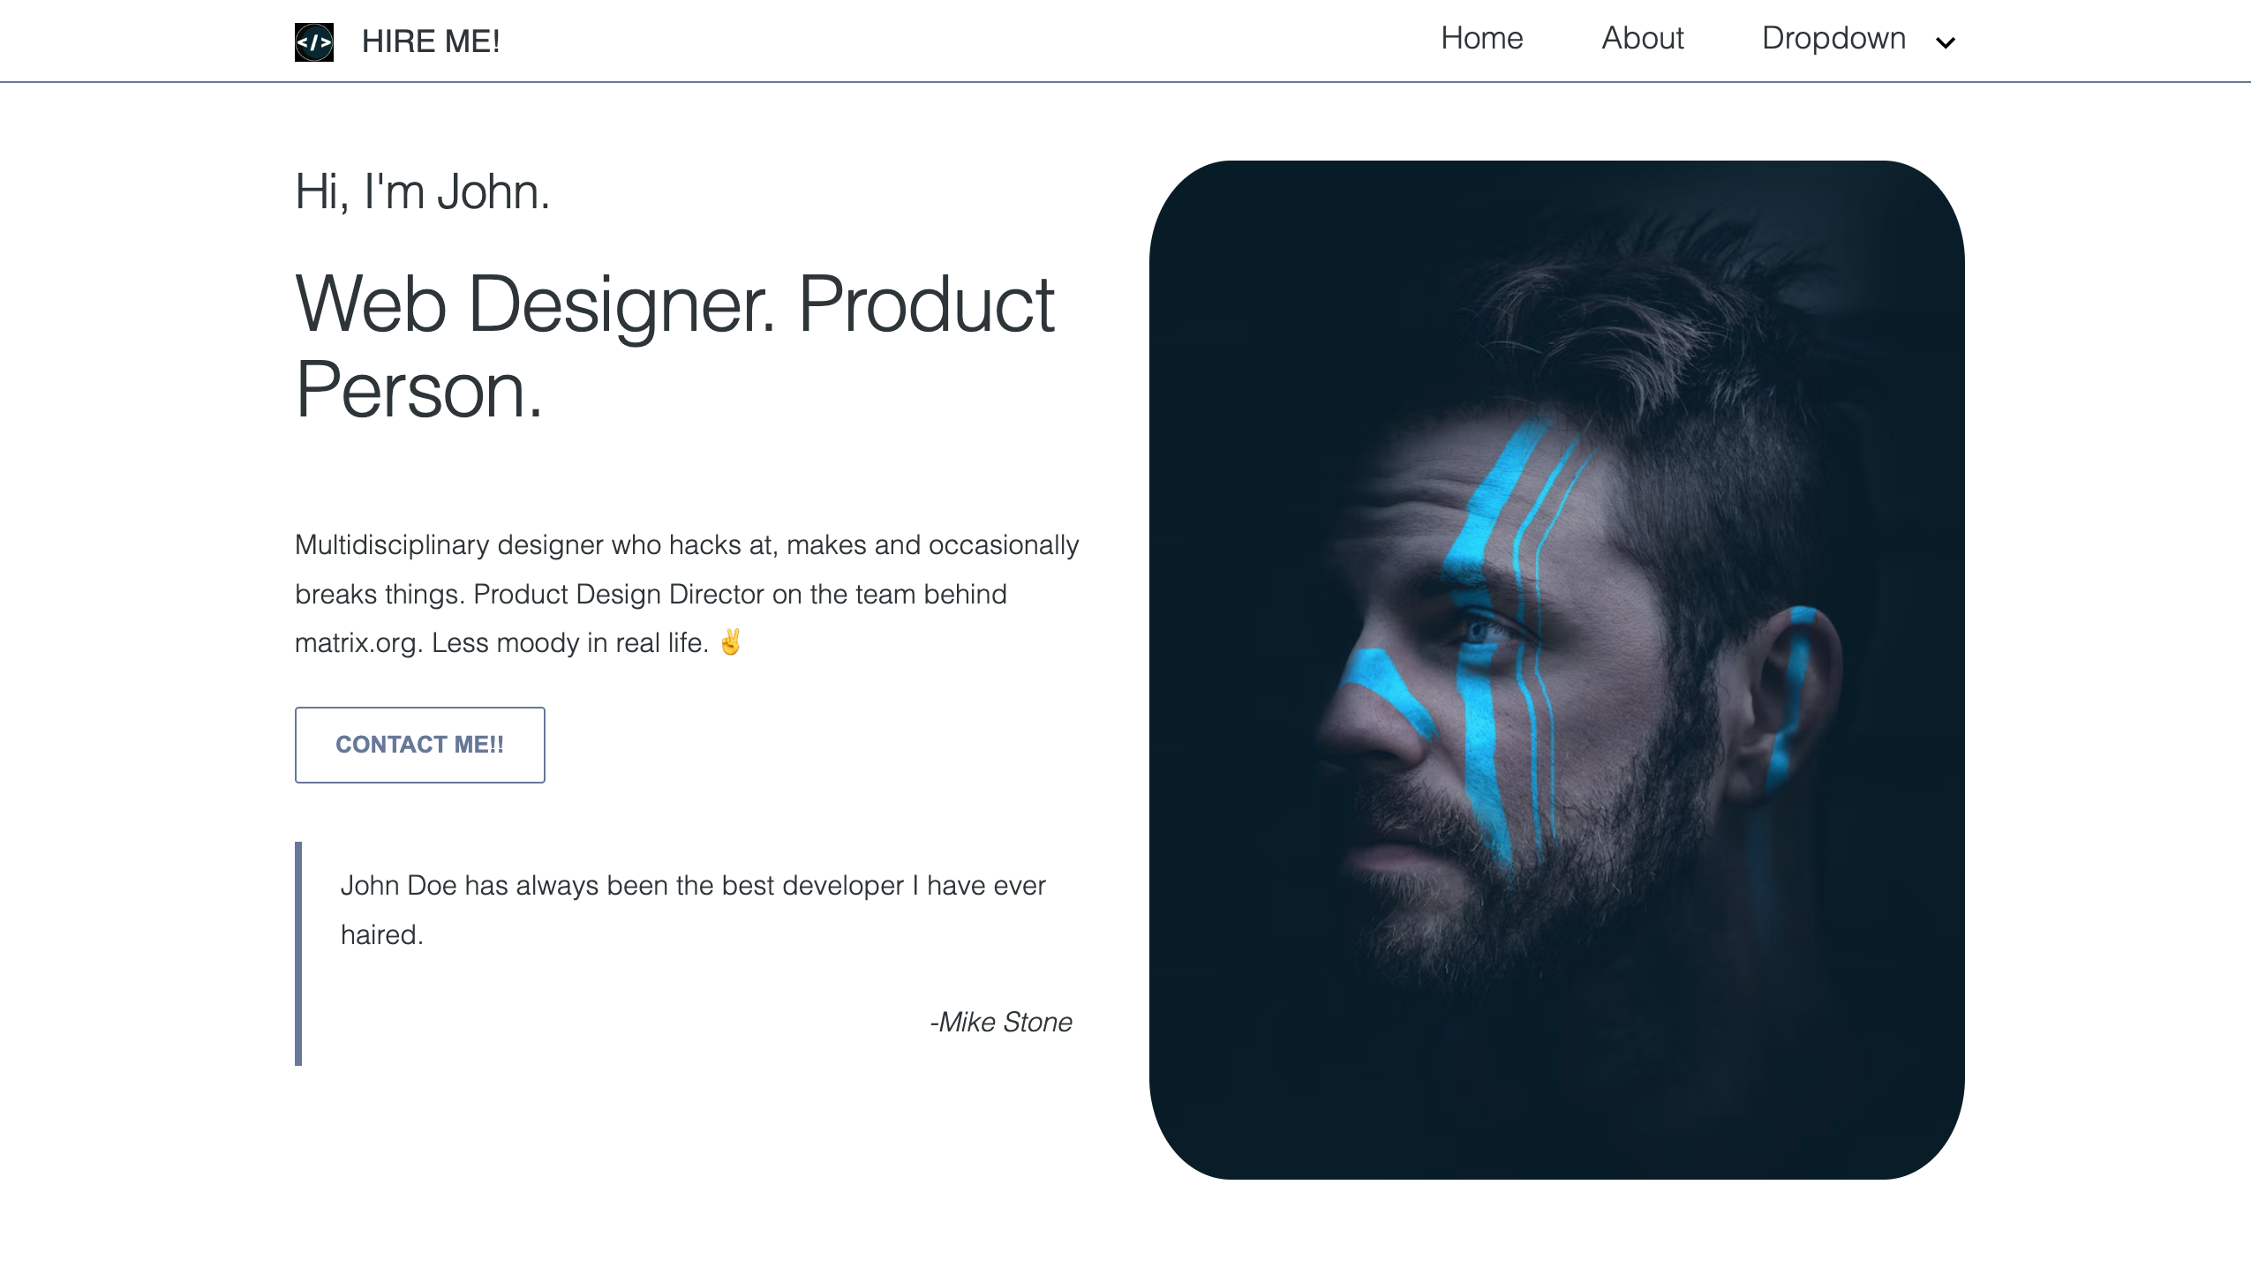Click the portrait photo of the bearded man

pos(1556,670)
